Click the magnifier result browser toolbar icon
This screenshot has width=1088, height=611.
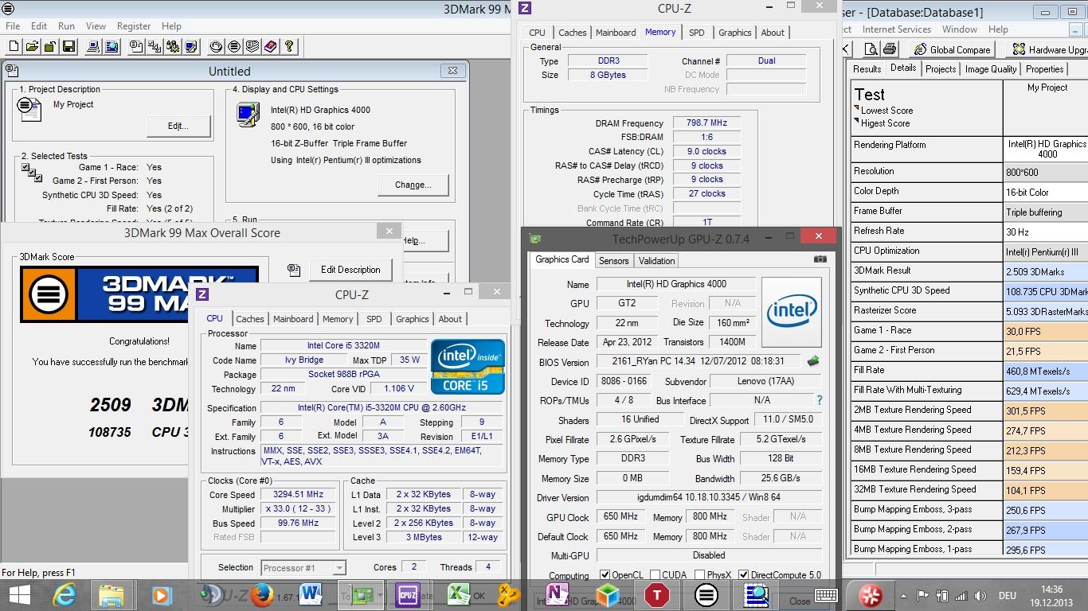112,47
